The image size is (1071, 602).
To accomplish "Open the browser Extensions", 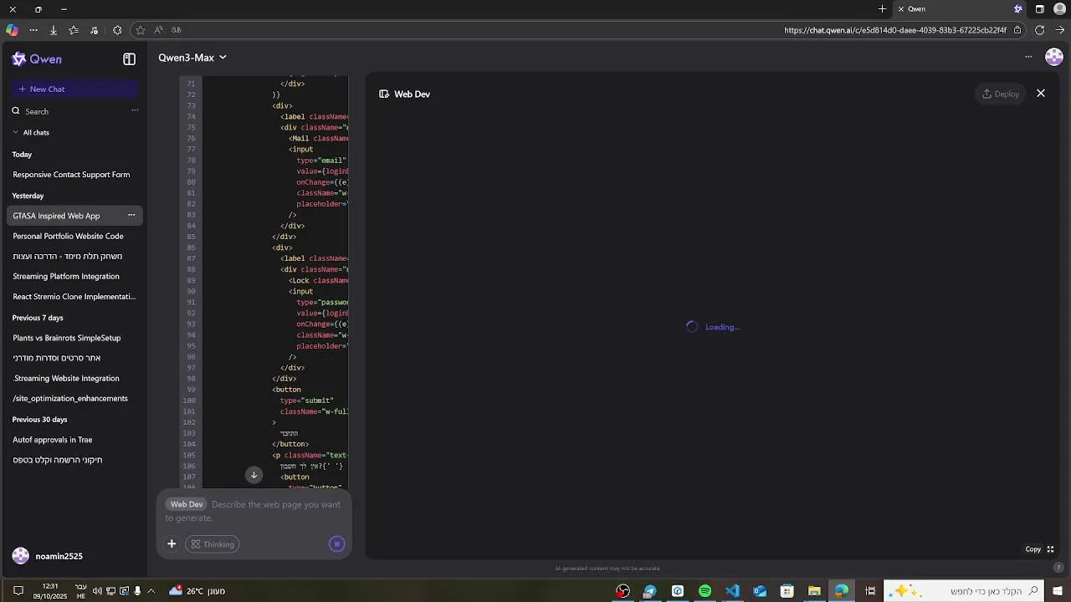I will point(117,30).
